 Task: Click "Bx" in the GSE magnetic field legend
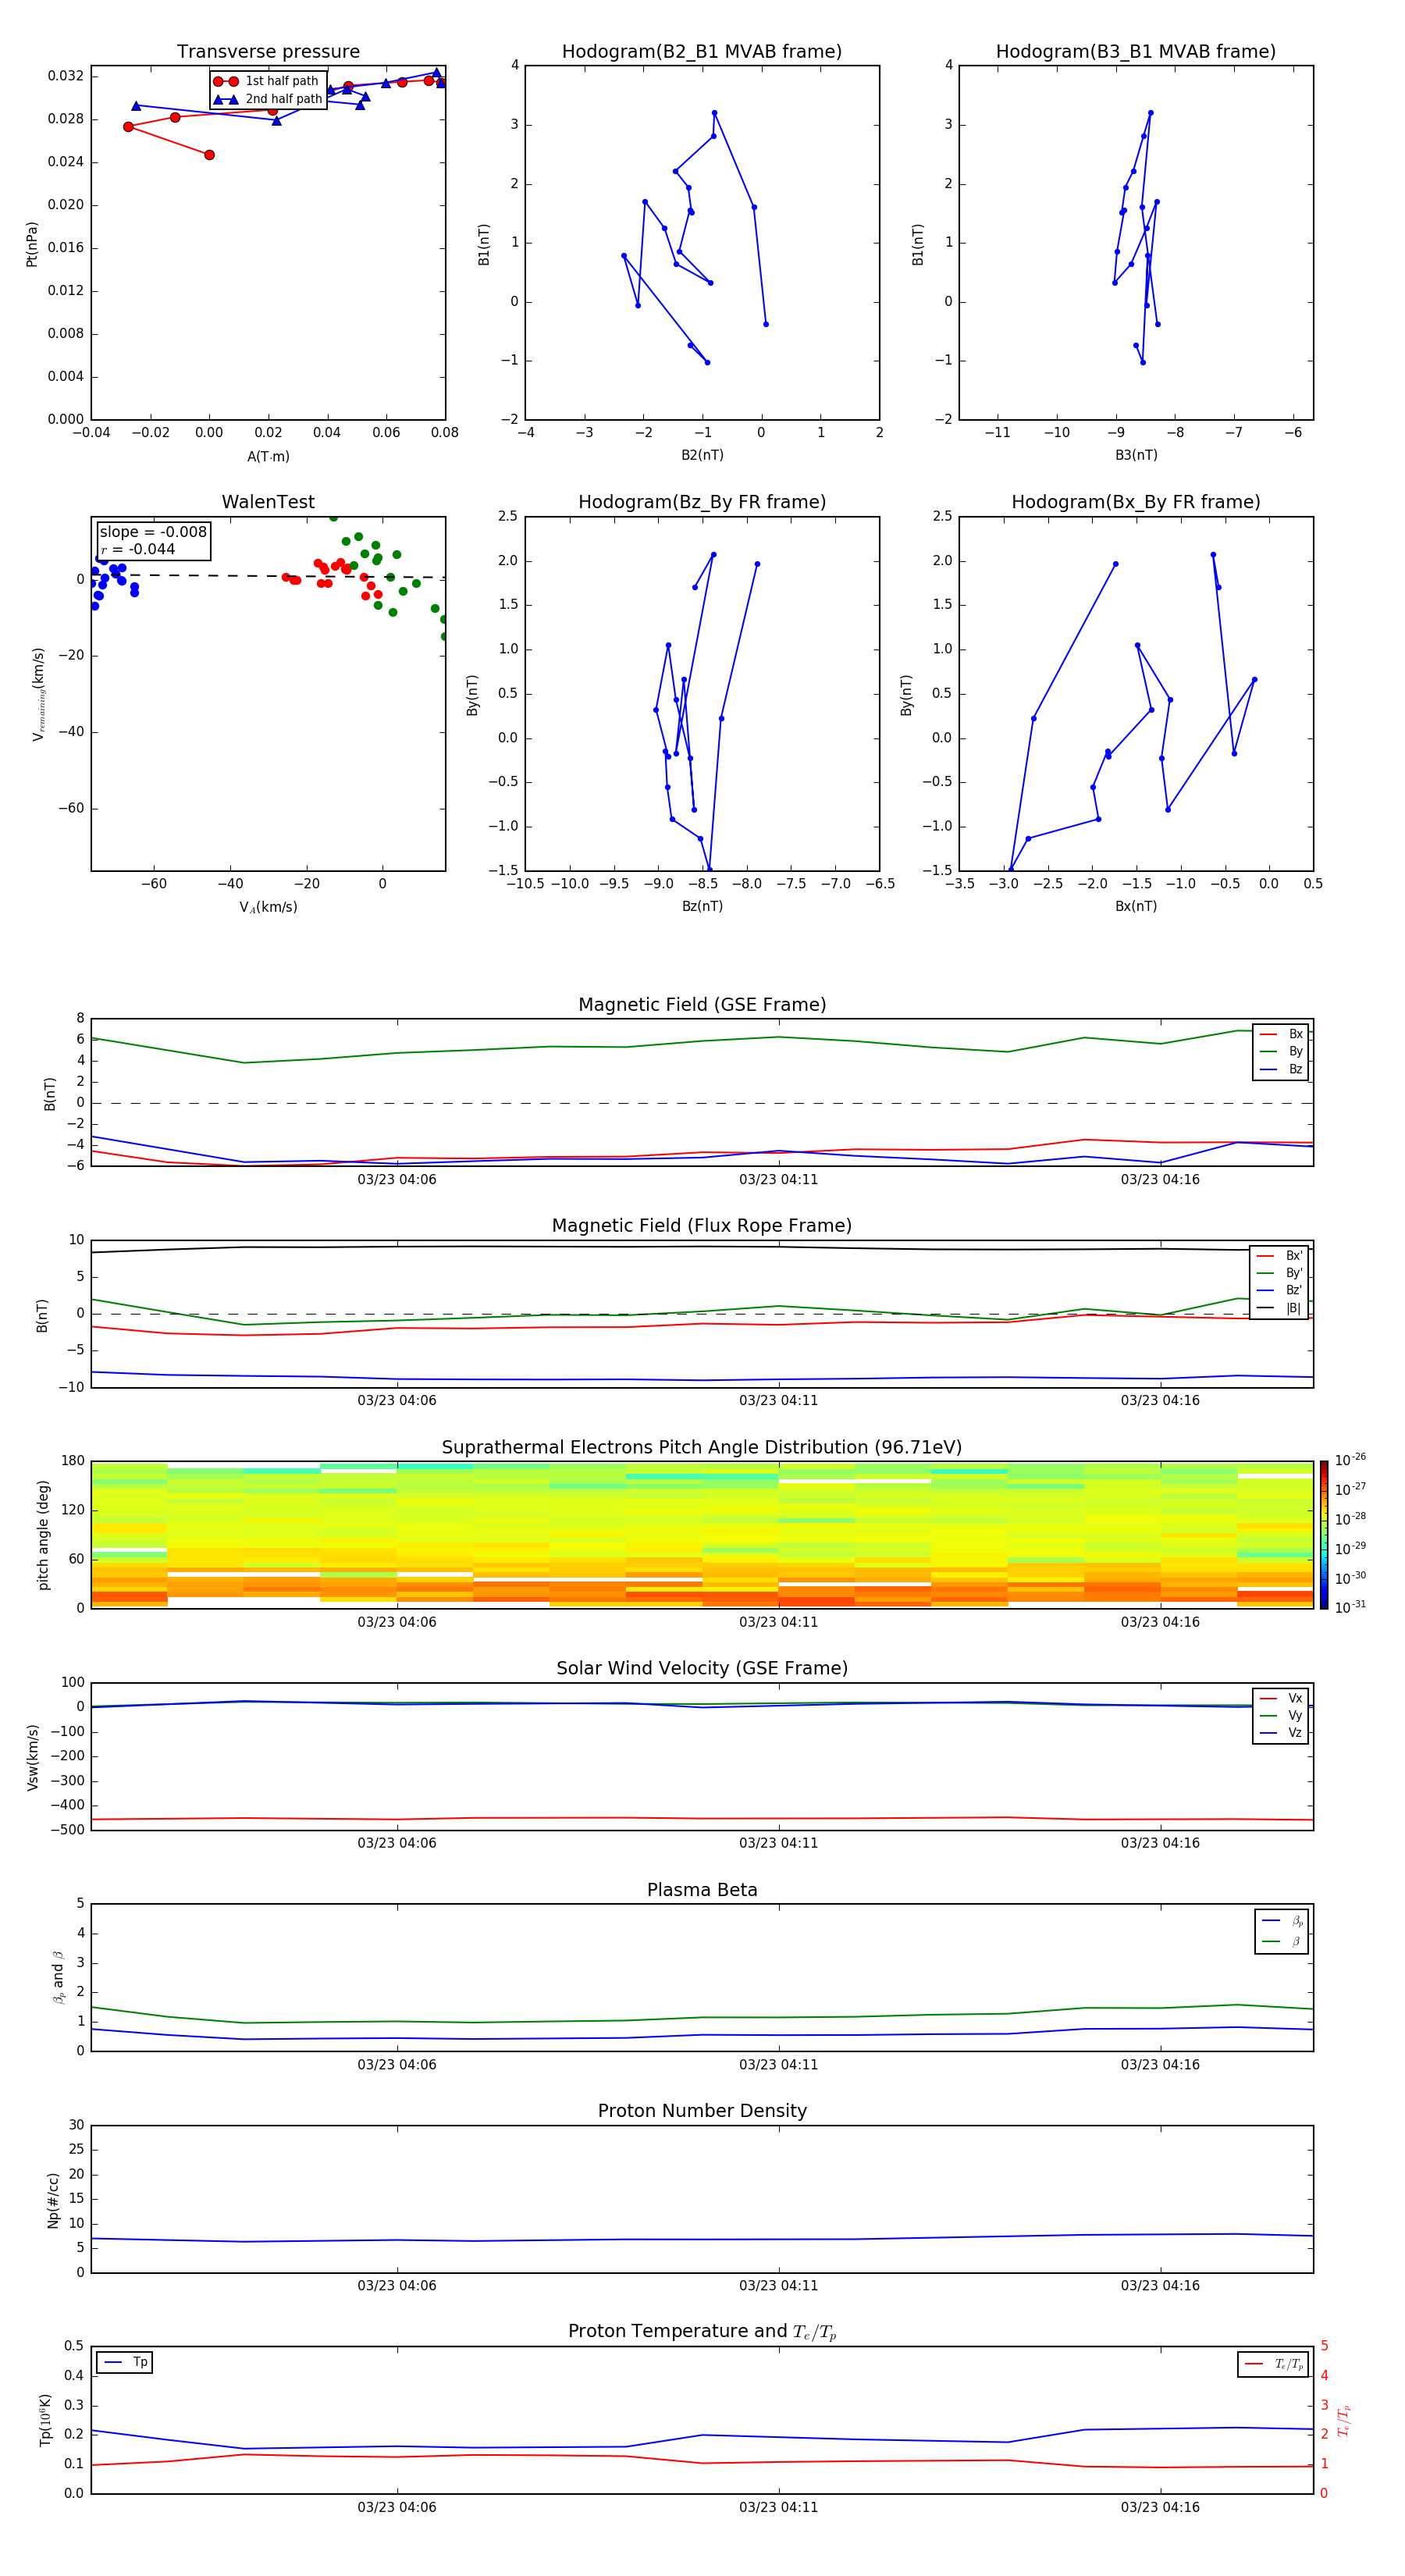1281,1034
